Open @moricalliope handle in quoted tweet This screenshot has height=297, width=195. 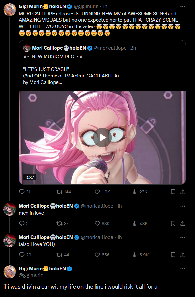tap(110, 48)
